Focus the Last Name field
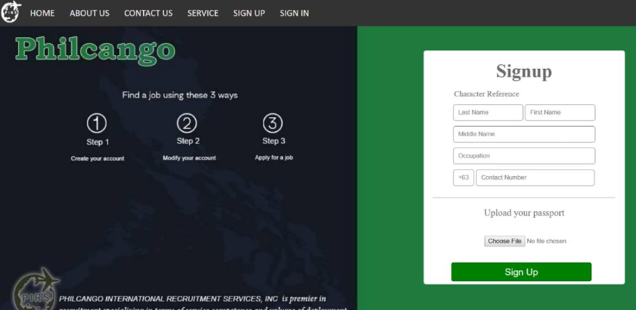This screenshot has height=310, width=636. point(488,113)
